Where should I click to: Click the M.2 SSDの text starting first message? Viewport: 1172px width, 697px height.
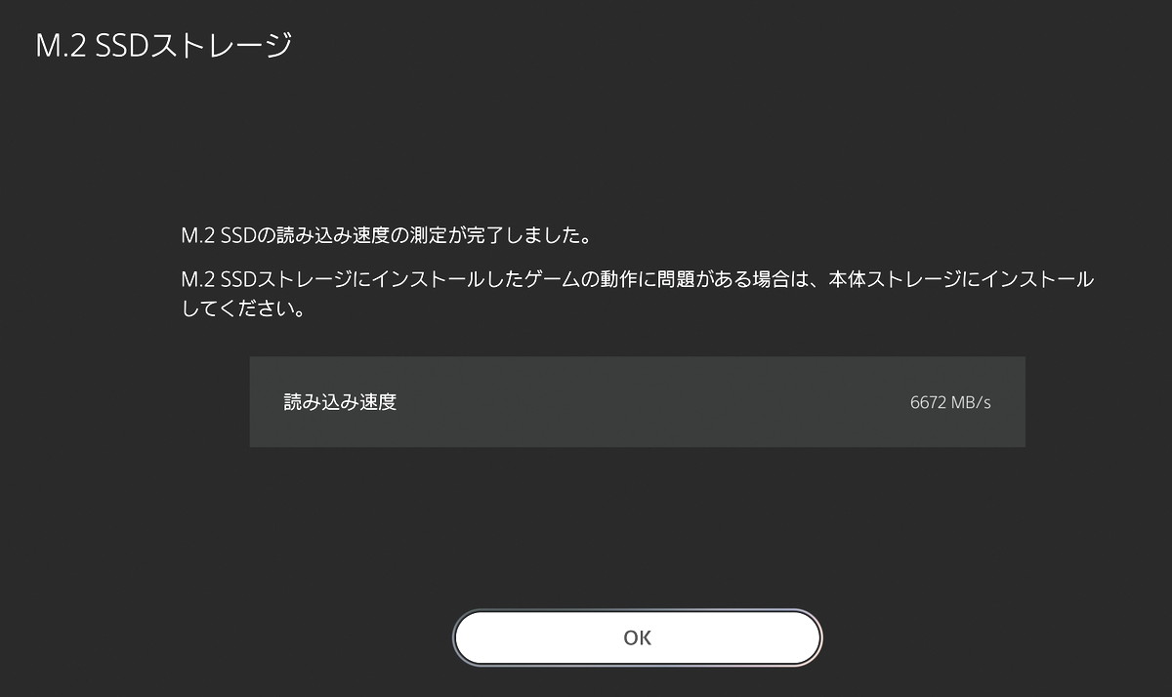(230, 236)
